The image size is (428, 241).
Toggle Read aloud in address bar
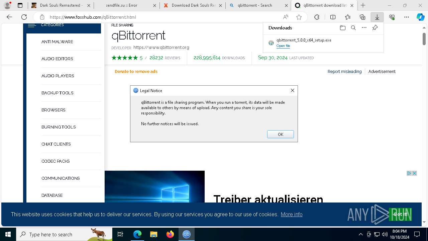tap(286, 17)
